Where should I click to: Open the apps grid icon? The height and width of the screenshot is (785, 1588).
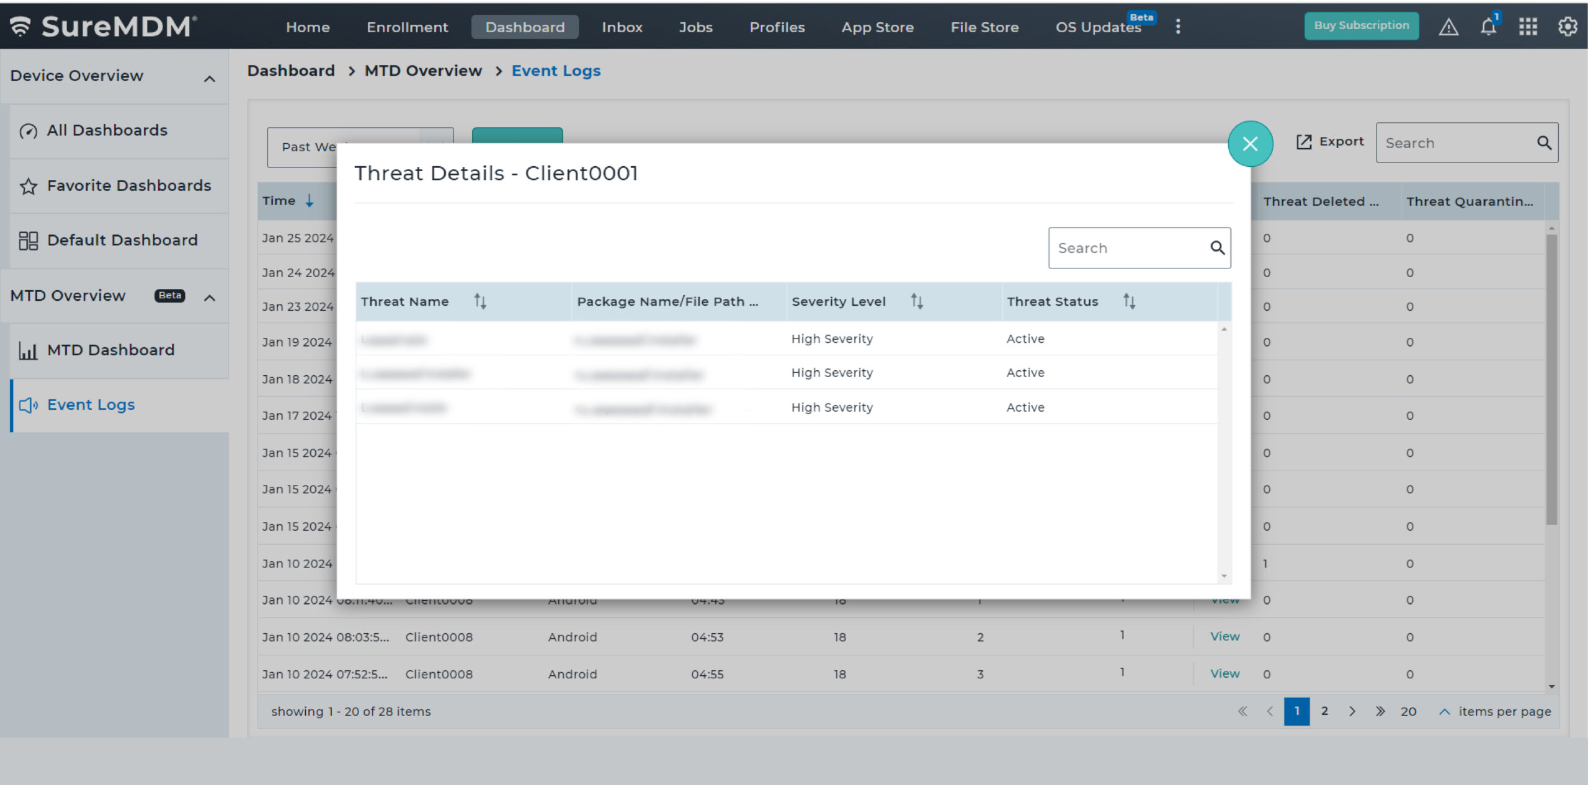point(1528,27)
